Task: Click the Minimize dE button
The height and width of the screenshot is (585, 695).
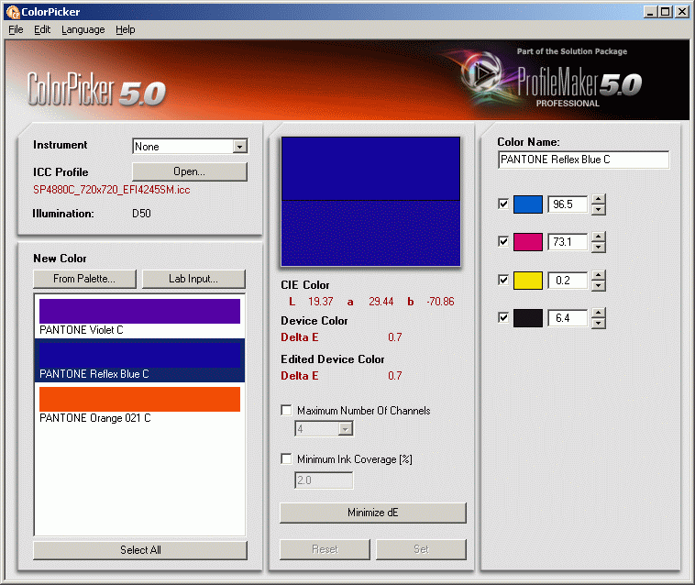Action: 373,513
